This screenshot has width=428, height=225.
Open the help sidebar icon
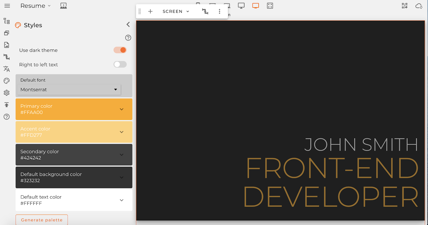click(x=7, y=117)
